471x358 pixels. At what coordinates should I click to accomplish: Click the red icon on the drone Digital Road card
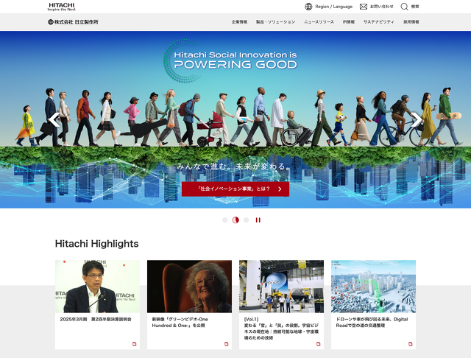pos(410,343)
